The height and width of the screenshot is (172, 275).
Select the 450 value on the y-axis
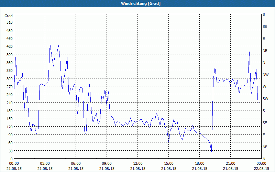pyautogui.click(x=9, y=39)
